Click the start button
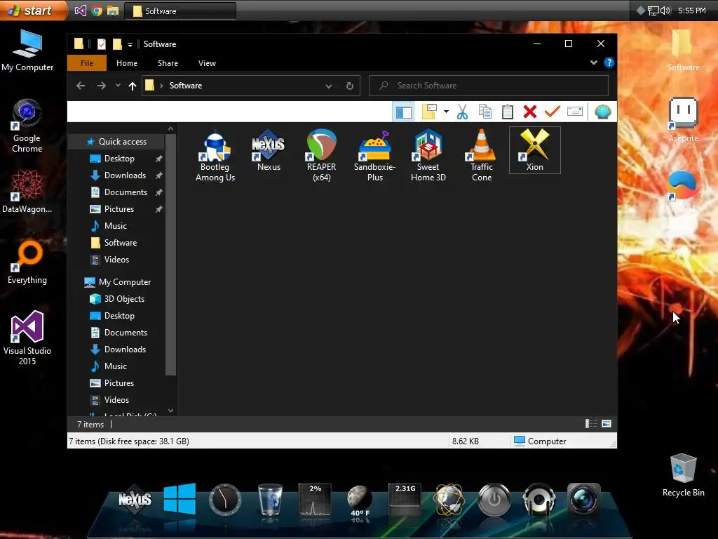Image resolution: width=718 pixels, height=539 pixels. [x=34, y=10]
